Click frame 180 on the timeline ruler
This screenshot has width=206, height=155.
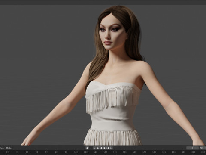tap(154, 152)
